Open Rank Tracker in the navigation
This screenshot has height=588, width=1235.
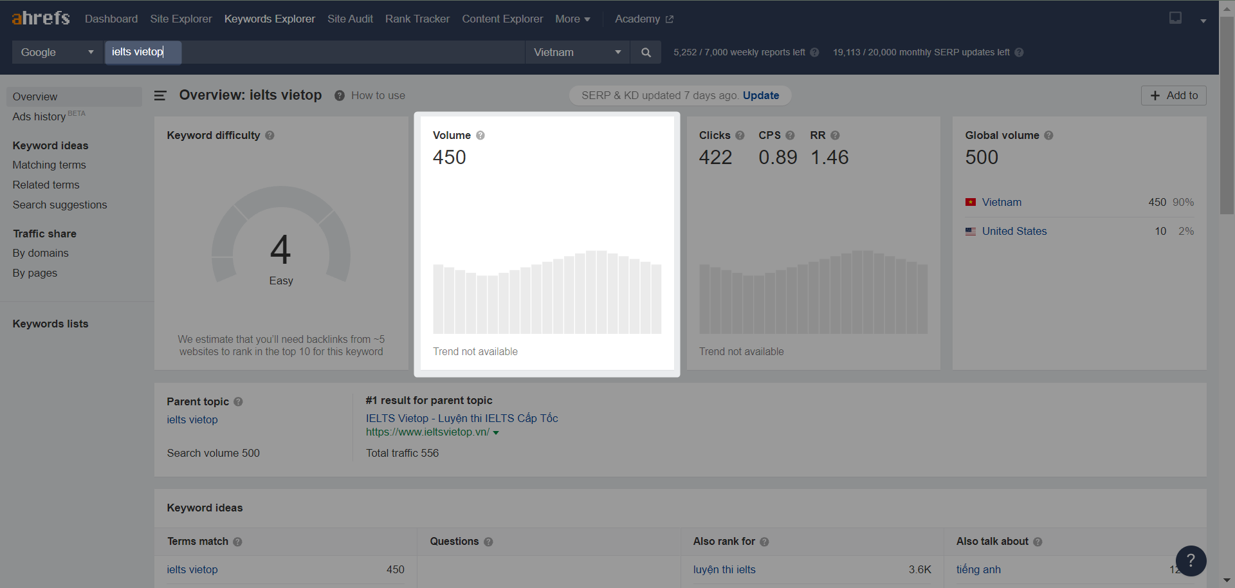pyautogui.click(x=417, y=19)
